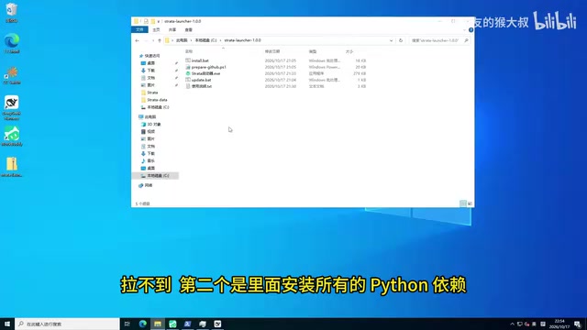Refresh the current folder view
Viewport: 587px width, 330px height.
coord(401,40)
